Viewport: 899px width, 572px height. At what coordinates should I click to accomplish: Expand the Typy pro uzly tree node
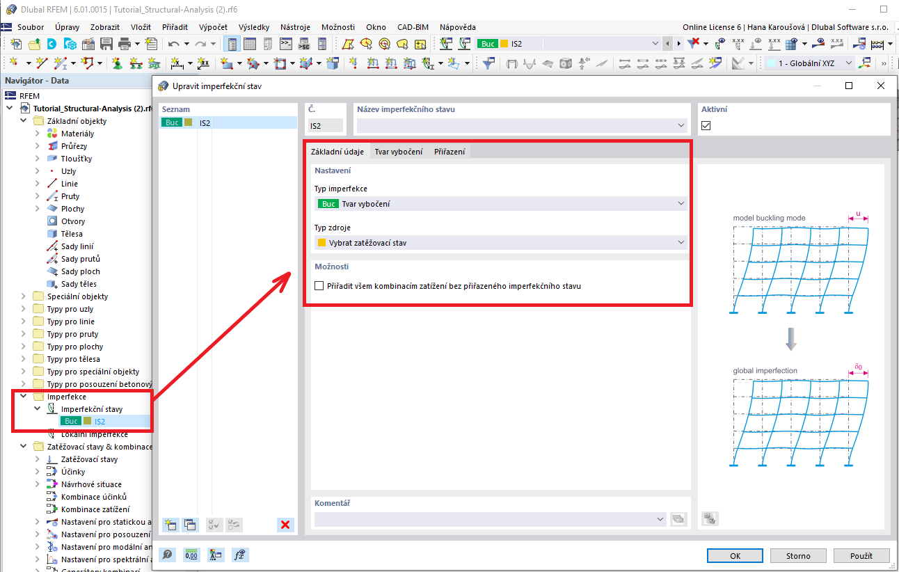coord(24,309)
